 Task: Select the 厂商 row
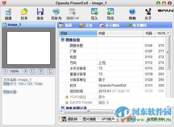point(113,51)
